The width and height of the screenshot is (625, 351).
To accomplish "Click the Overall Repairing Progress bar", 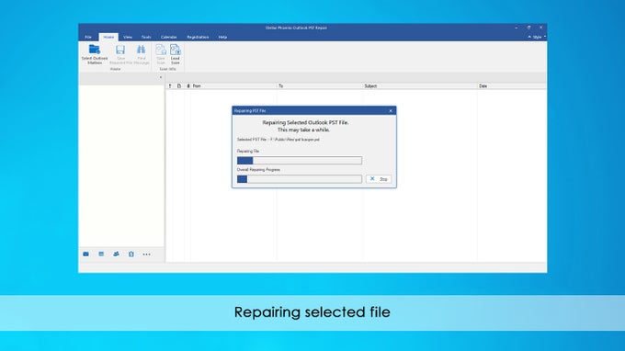I will tap(300, 179).
